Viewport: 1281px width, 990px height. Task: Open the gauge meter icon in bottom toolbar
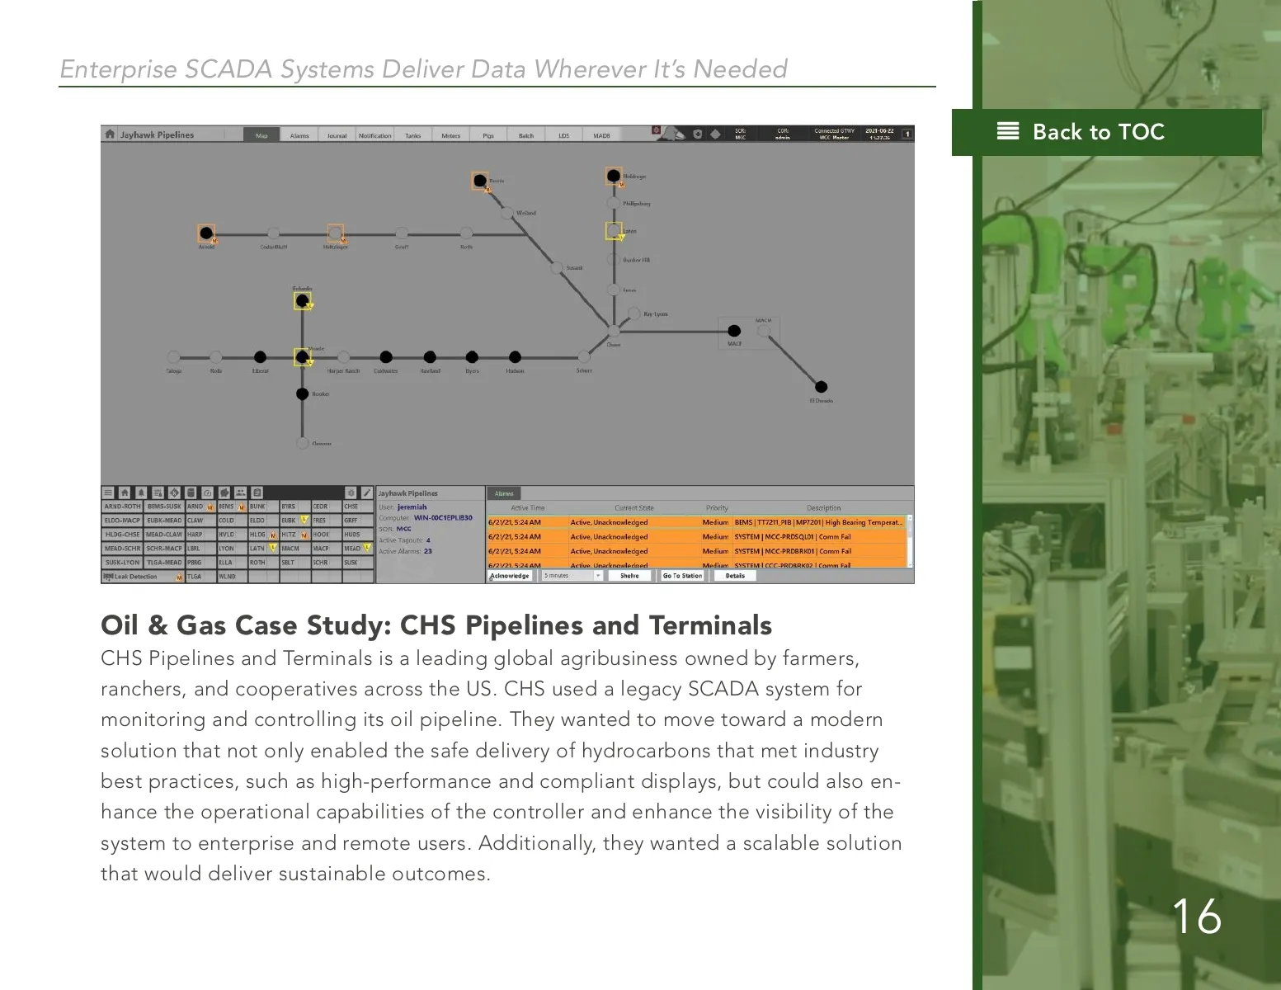point(208,493)
